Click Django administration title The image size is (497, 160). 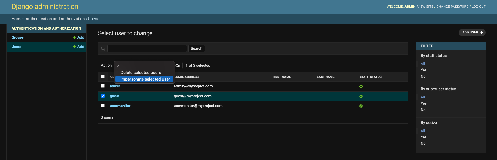click(x=45, y=7)
